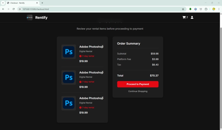Open the round blue extension icon

point(196,9)
